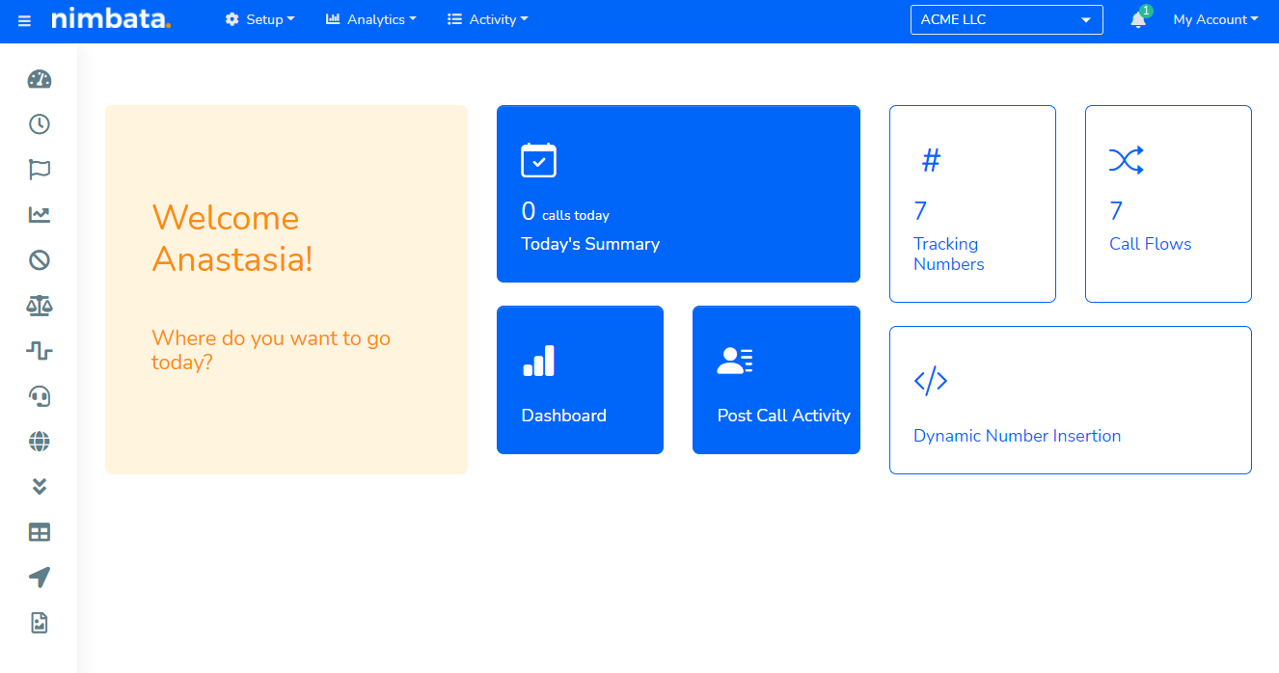Click the '0 calls today' text
Screen dimensions: 1279x673
pyautogui.click(x=565, y=212)
